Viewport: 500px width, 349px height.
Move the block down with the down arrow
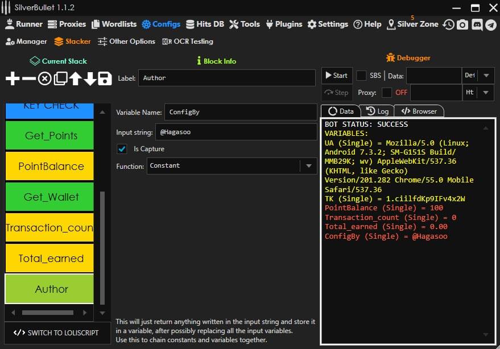tap(90, 78)
